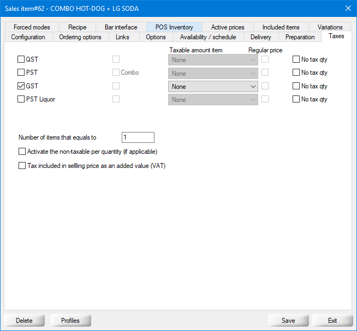Image resolution: width=357 pixels, height=331 pixels.
Task: Enable the QST tax checkbox
Action: 21,59
